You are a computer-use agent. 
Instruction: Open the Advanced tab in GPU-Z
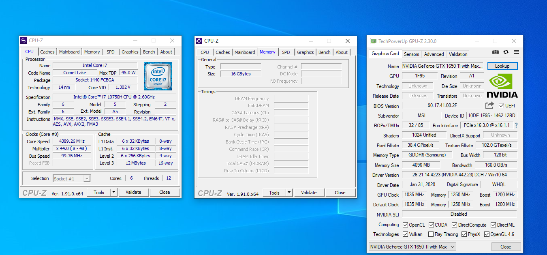(x=434, y=54)
